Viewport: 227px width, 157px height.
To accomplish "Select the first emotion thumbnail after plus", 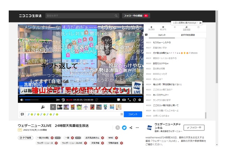I will click(x=59, y=107).
